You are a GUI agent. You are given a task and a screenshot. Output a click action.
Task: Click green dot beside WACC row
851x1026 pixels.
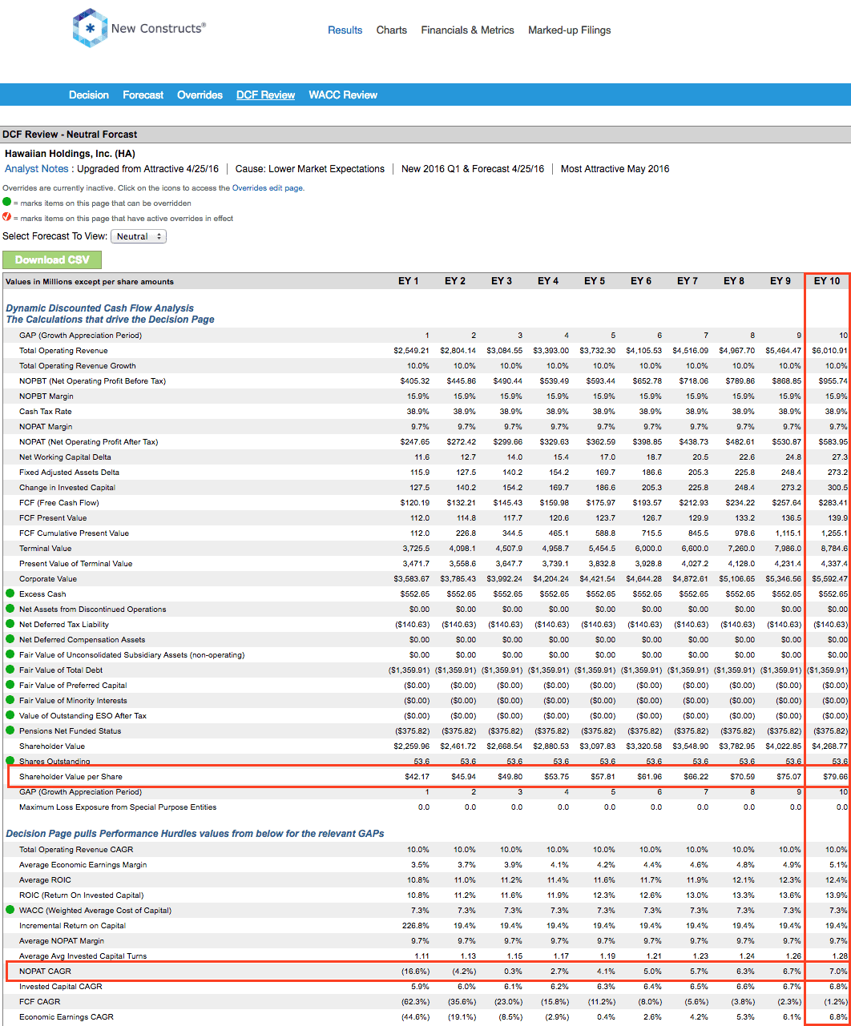pyautogui.click(x=10, y=910)
